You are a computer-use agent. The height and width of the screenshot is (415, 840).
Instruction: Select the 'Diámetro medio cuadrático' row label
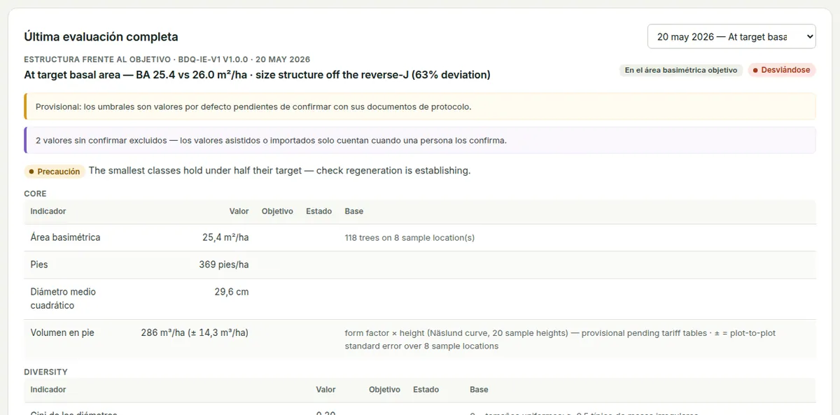click(63, 299)
